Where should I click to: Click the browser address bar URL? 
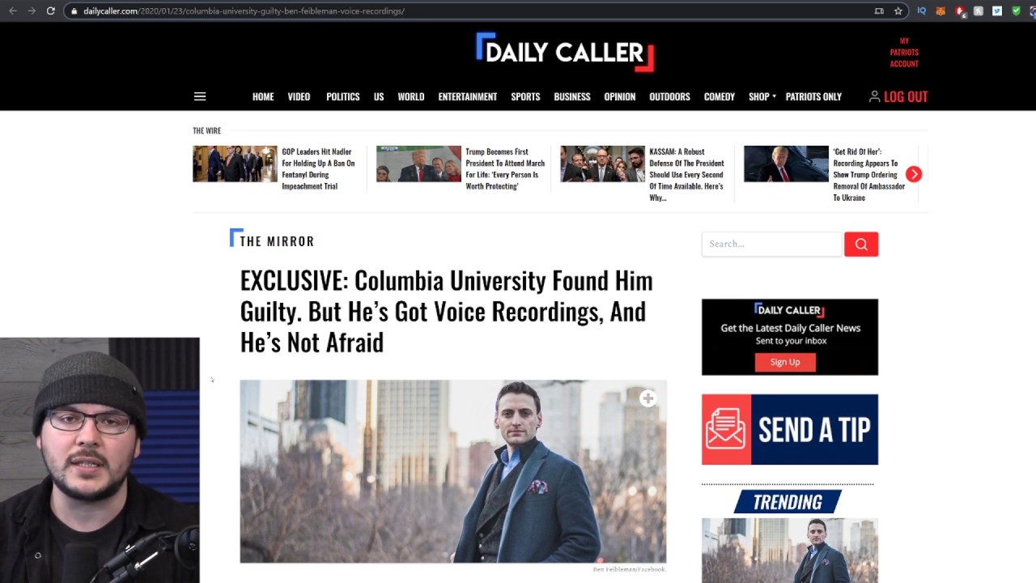[x=244, y=11]
